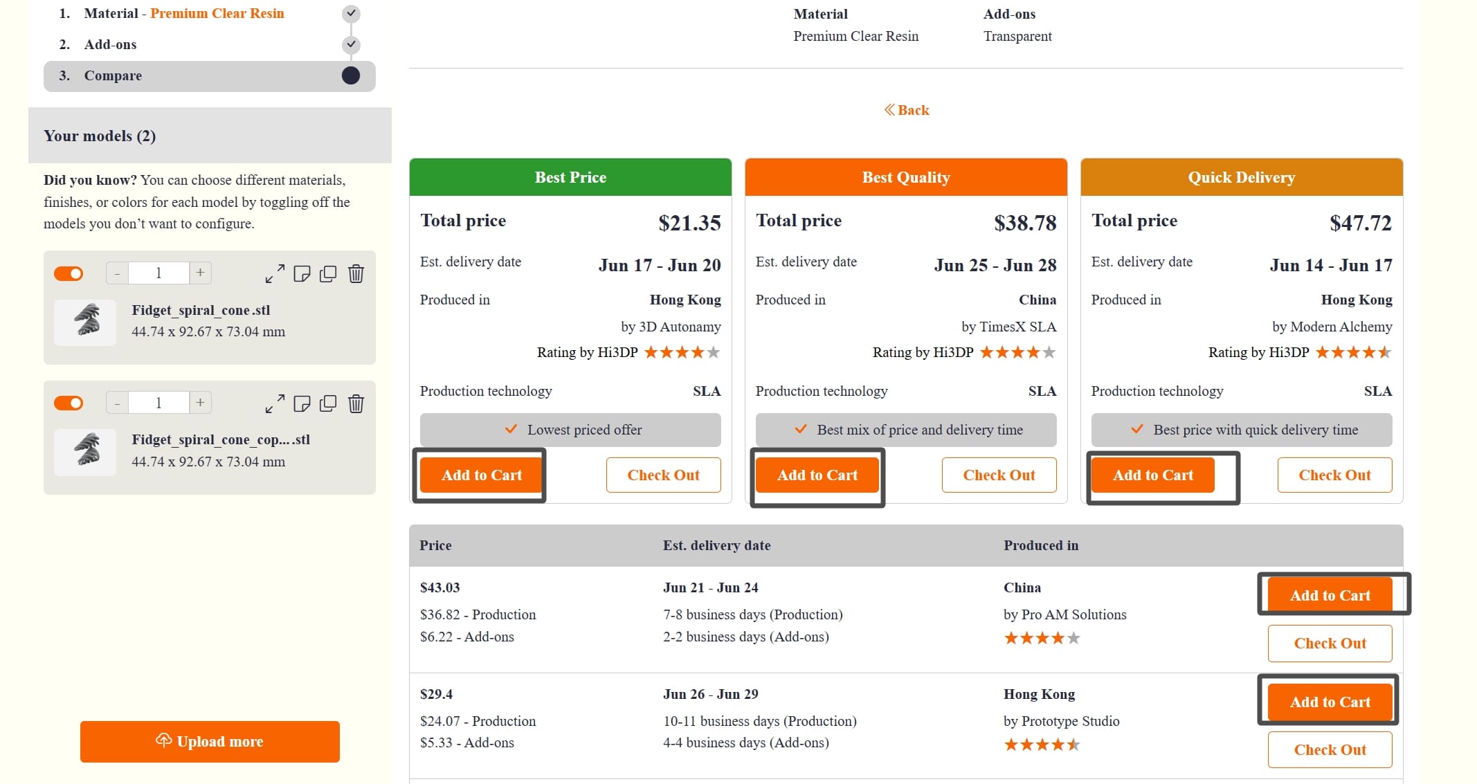Click first model's quantity input field
This screenshot has height=784, width=1477.
pyautogui.click(x=158, y=273)
